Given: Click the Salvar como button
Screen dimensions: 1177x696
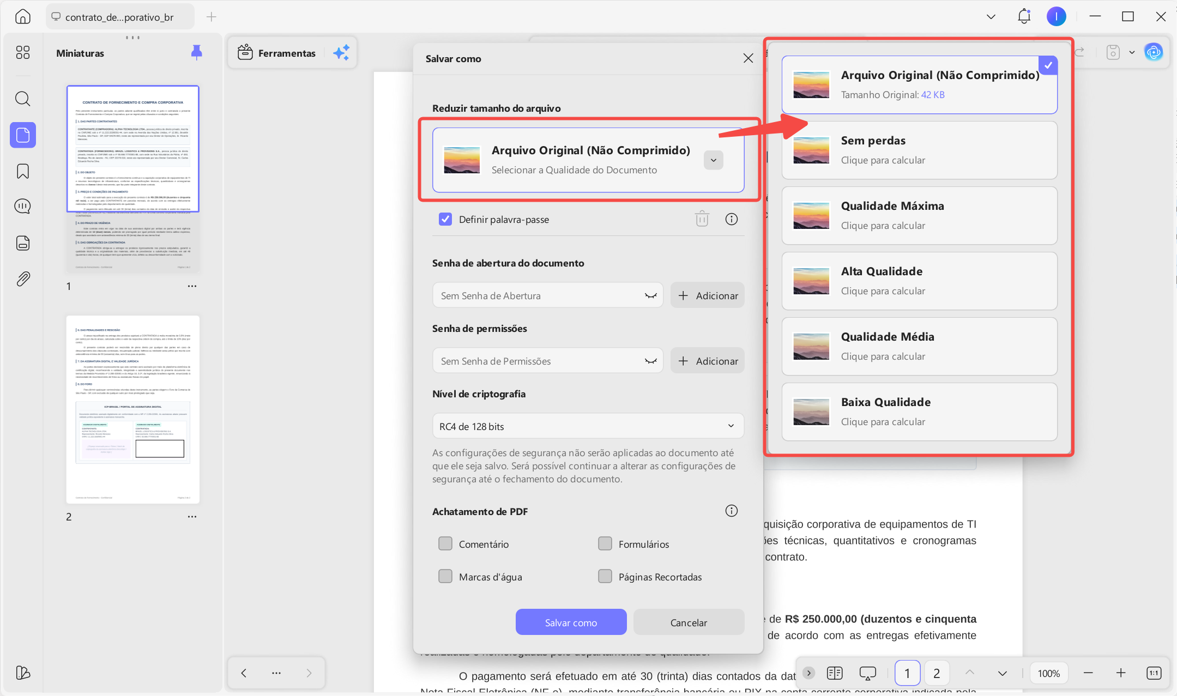Looking at the screenshot, I should 571,622.
